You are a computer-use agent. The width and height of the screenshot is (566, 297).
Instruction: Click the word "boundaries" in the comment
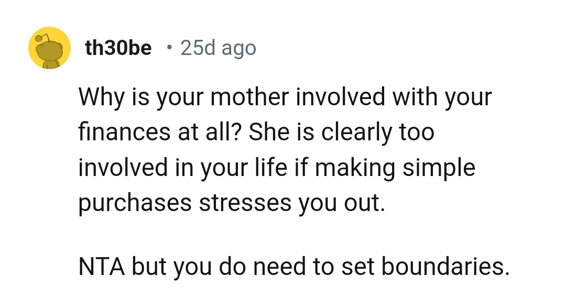click(445, 266)
